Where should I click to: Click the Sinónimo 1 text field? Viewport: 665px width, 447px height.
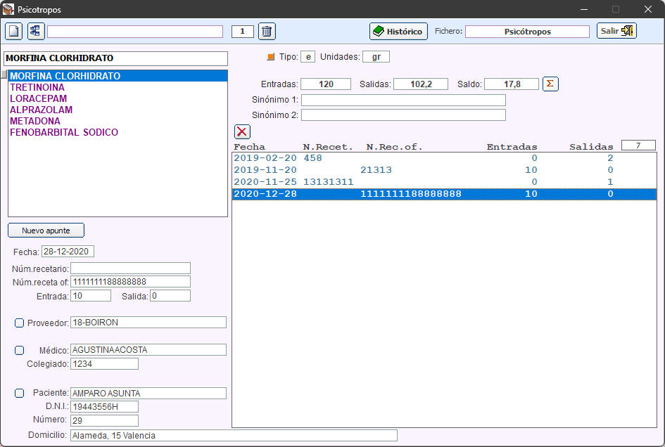[x=403, y=100]
